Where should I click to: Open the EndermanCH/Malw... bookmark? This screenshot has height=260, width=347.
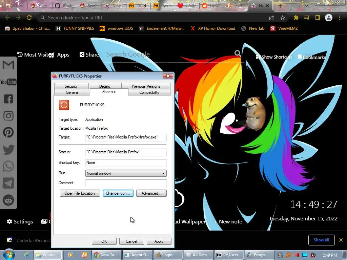pos(162,28)
